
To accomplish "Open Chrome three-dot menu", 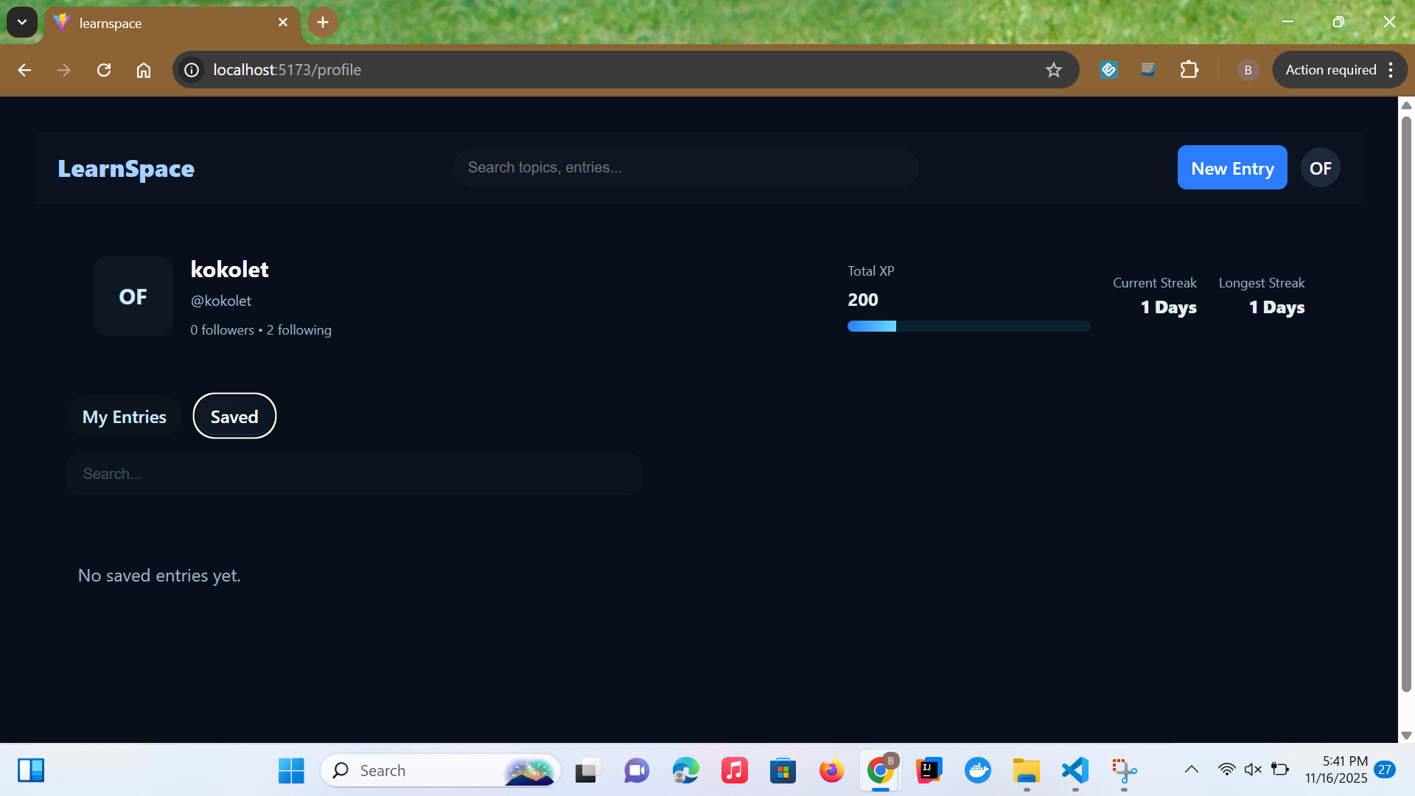I will click(x=1391, y=70).
